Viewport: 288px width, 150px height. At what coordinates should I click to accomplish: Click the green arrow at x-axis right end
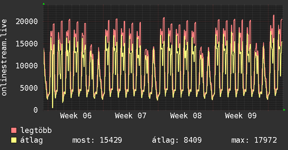tap(285, 110)
